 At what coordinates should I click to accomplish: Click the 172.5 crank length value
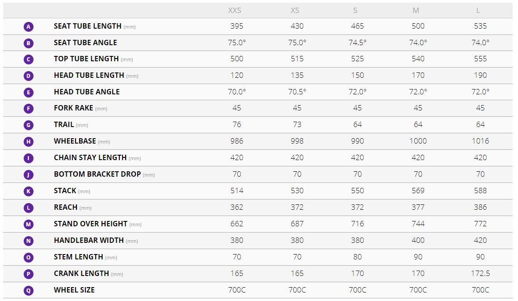click(x=480, y=273)
